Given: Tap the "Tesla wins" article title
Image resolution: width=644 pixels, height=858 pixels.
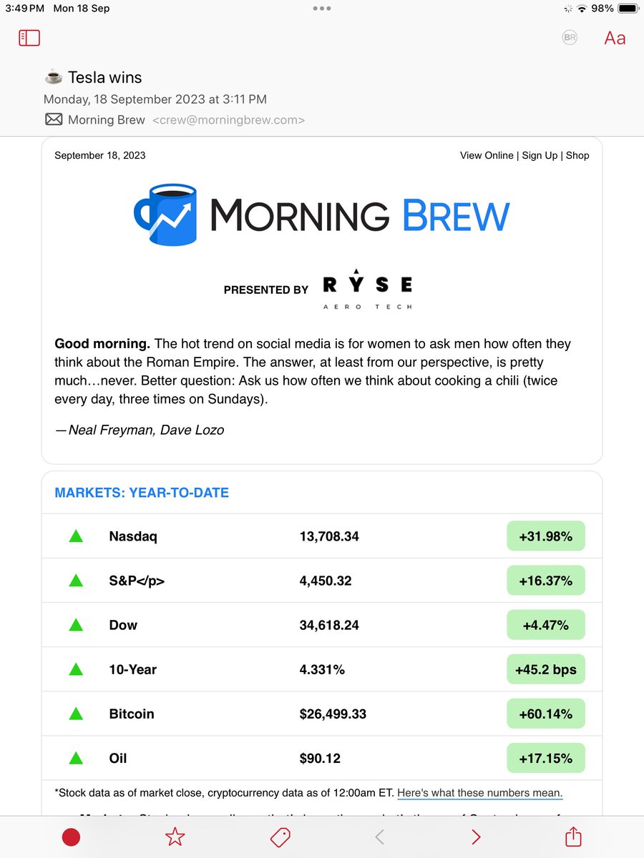Looking at the screenshot, I should [x=105, y=77].
